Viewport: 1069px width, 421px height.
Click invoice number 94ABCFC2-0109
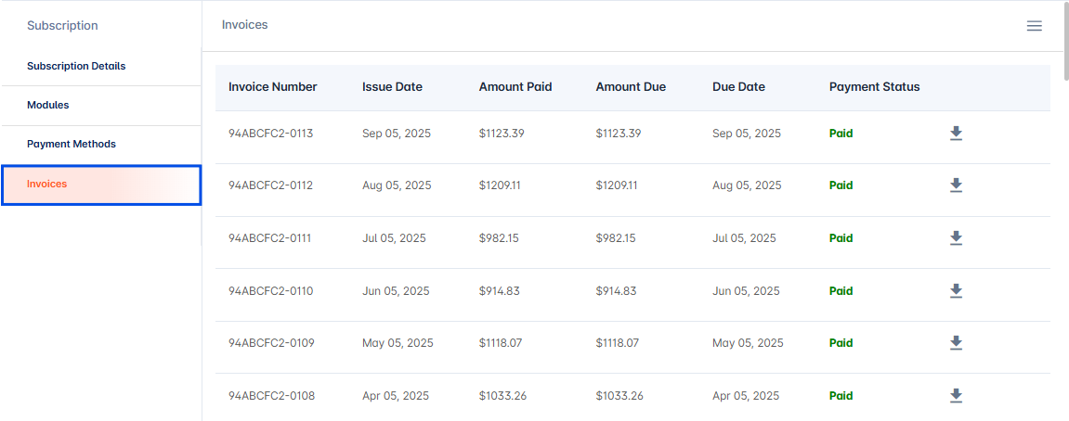click(271, 343)
